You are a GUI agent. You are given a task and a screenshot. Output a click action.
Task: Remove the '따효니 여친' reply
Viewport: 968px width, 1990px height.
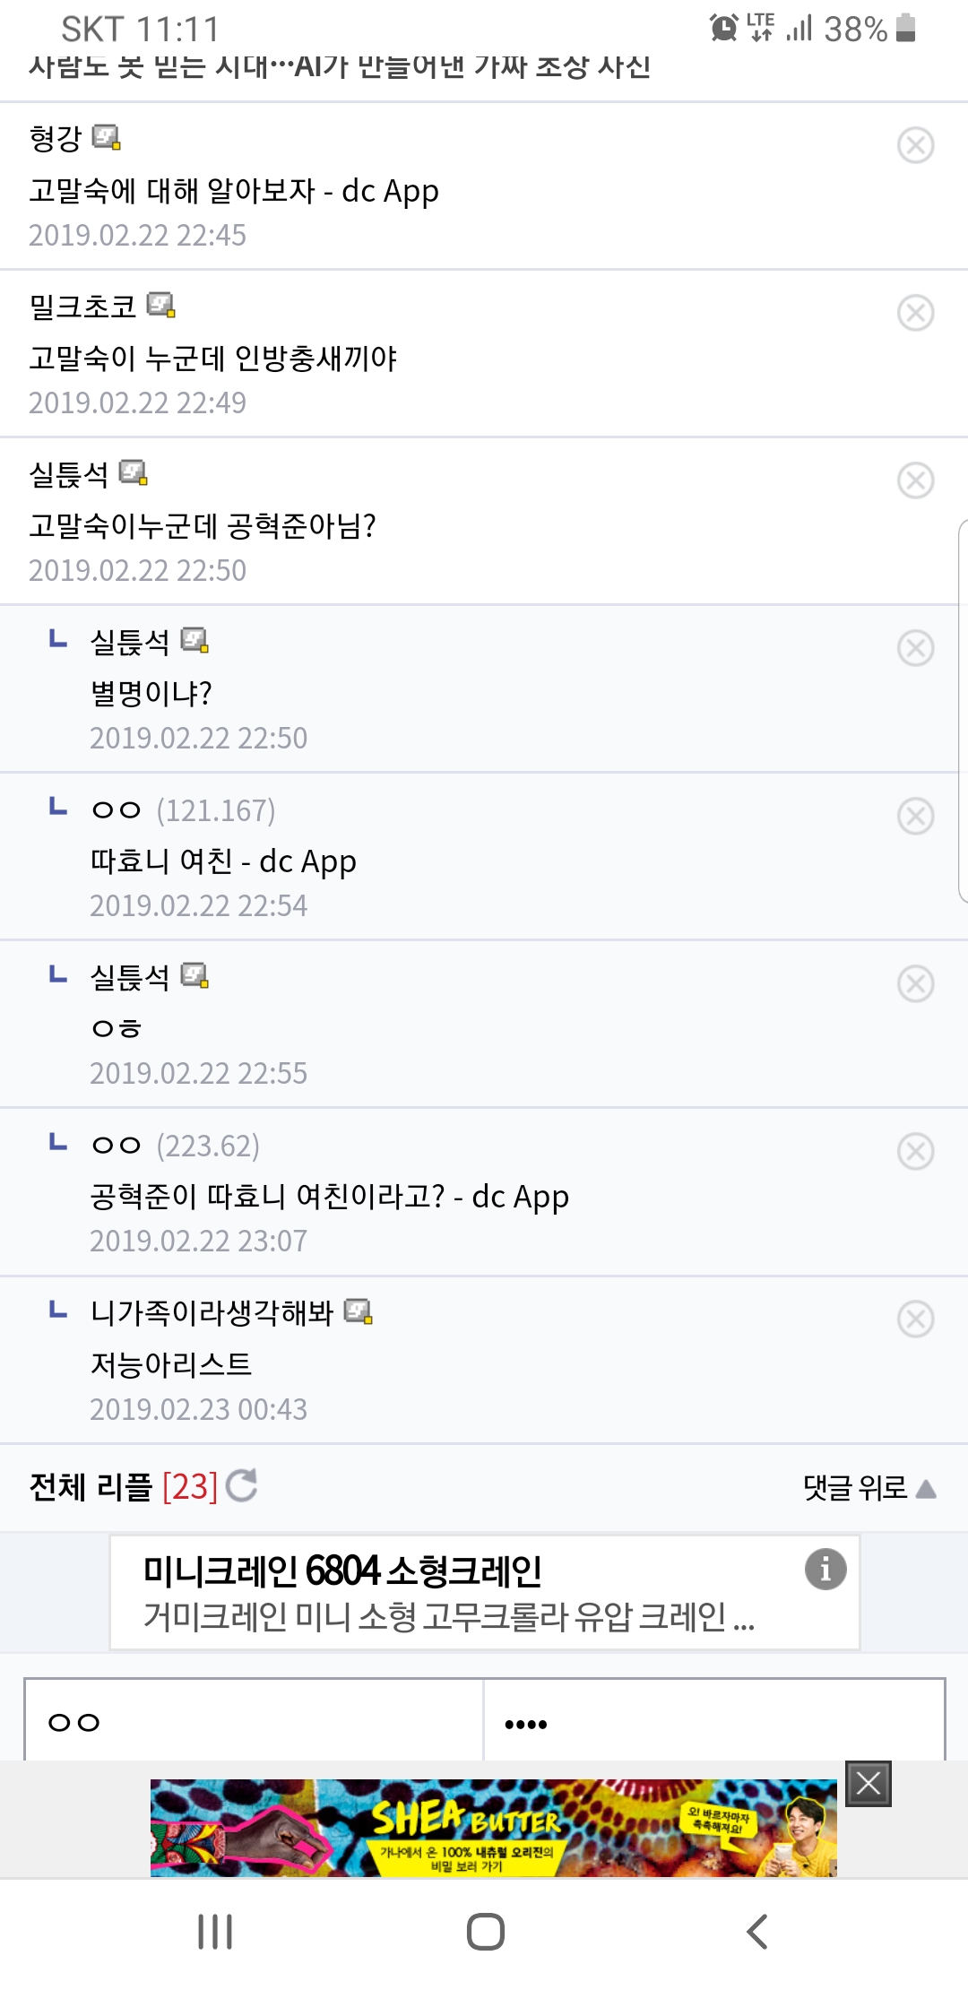click(x=915, y=817)
